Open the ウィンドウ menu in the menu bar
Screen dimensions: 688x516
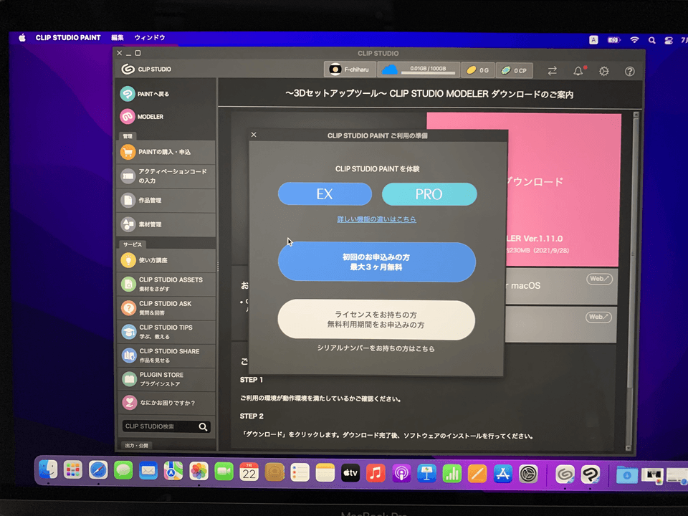(150, 37)
